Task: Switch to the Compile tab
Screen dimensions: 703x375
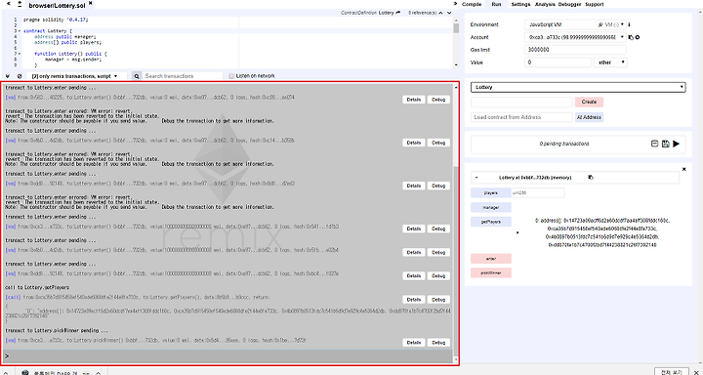Action: (472, 4)
